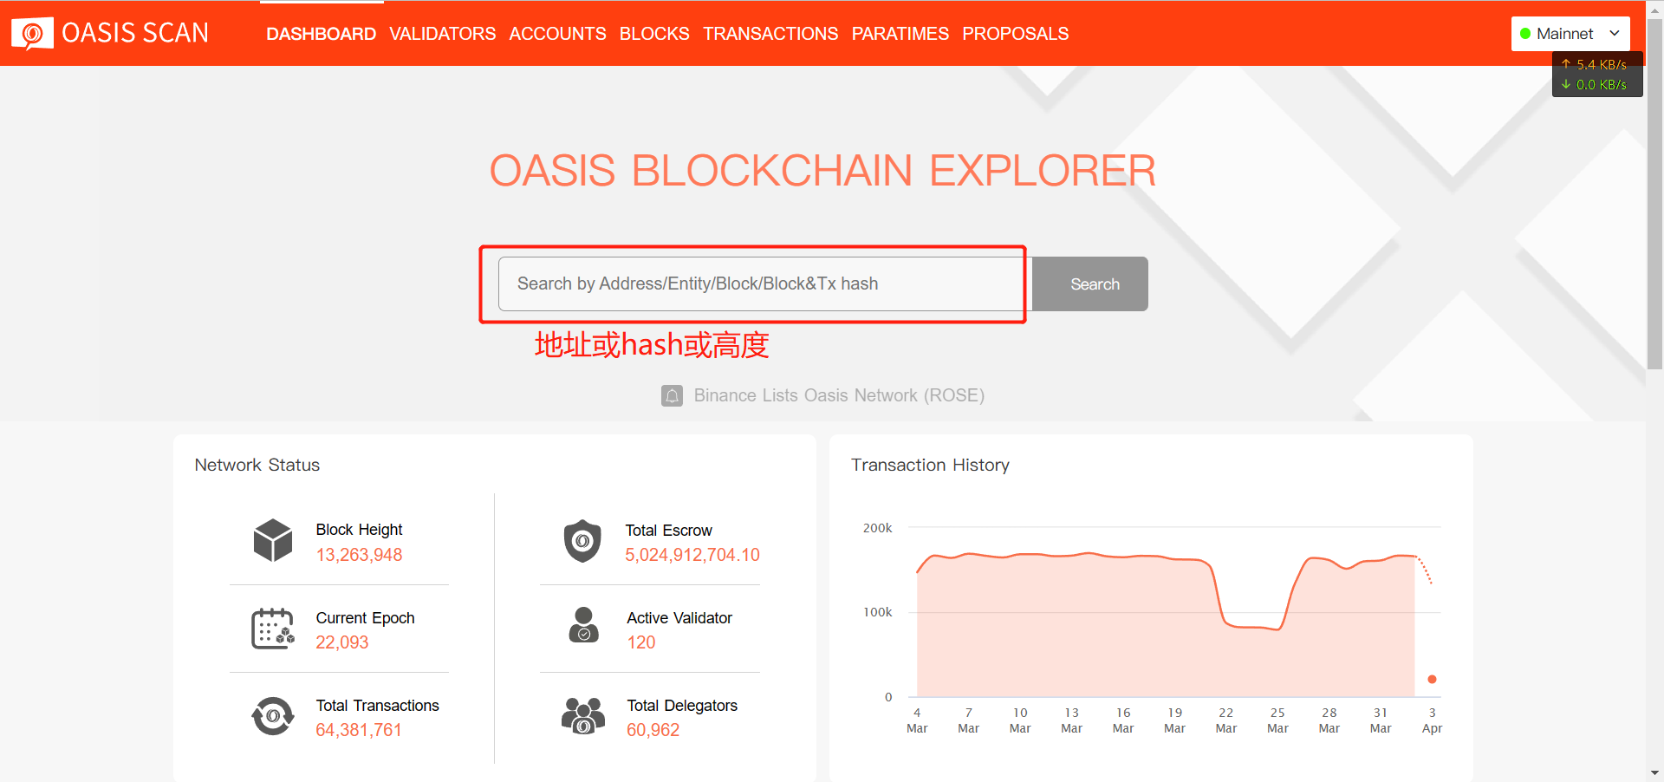1664x782 pixels.
Task: Click the 200k axis label
Action: tap(877, 528)
